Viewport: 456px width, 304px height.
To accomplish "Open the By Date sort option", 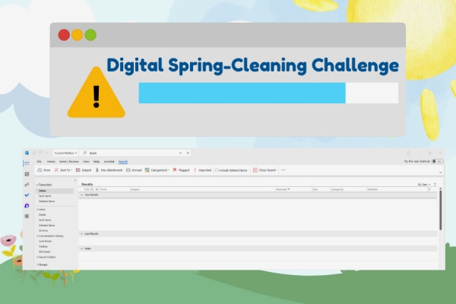I will pos(423,184).
